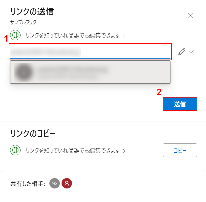This screenshot has width=206, height=202.
Task: Click the 共有した相手 label
Action: pos(28,184)
